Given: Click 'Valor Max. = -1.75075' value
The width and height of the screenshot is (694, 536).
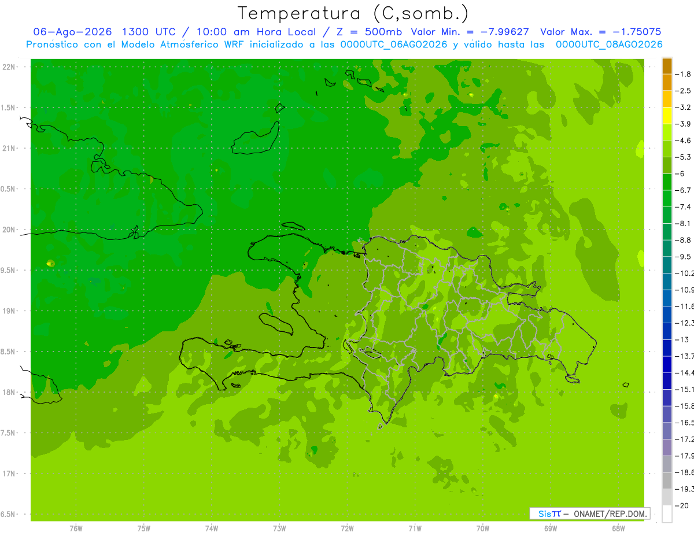Looking at the screenshot, I should 600,32.
